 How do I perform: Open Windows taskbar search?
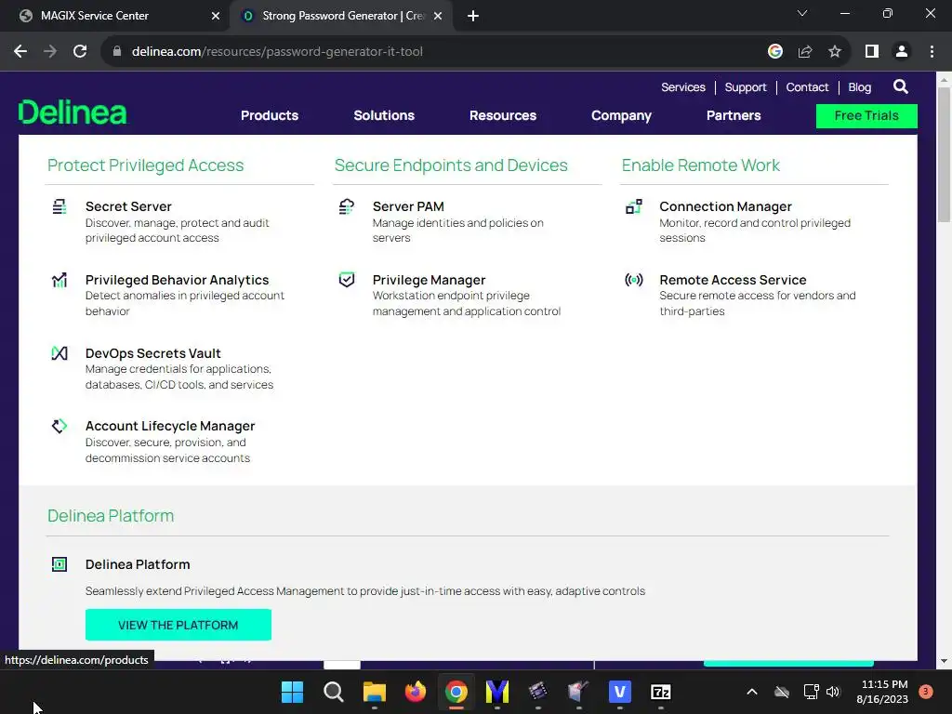tap(334, 692)
